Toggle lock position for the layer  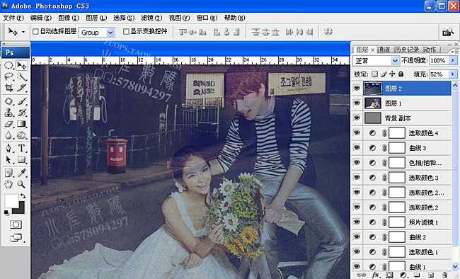point(392,74)
